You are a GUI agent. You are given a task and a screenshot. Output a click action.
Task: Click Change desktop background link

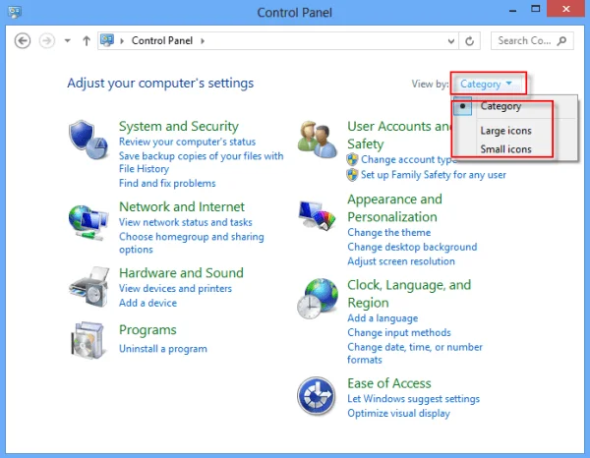click(412, 247)
